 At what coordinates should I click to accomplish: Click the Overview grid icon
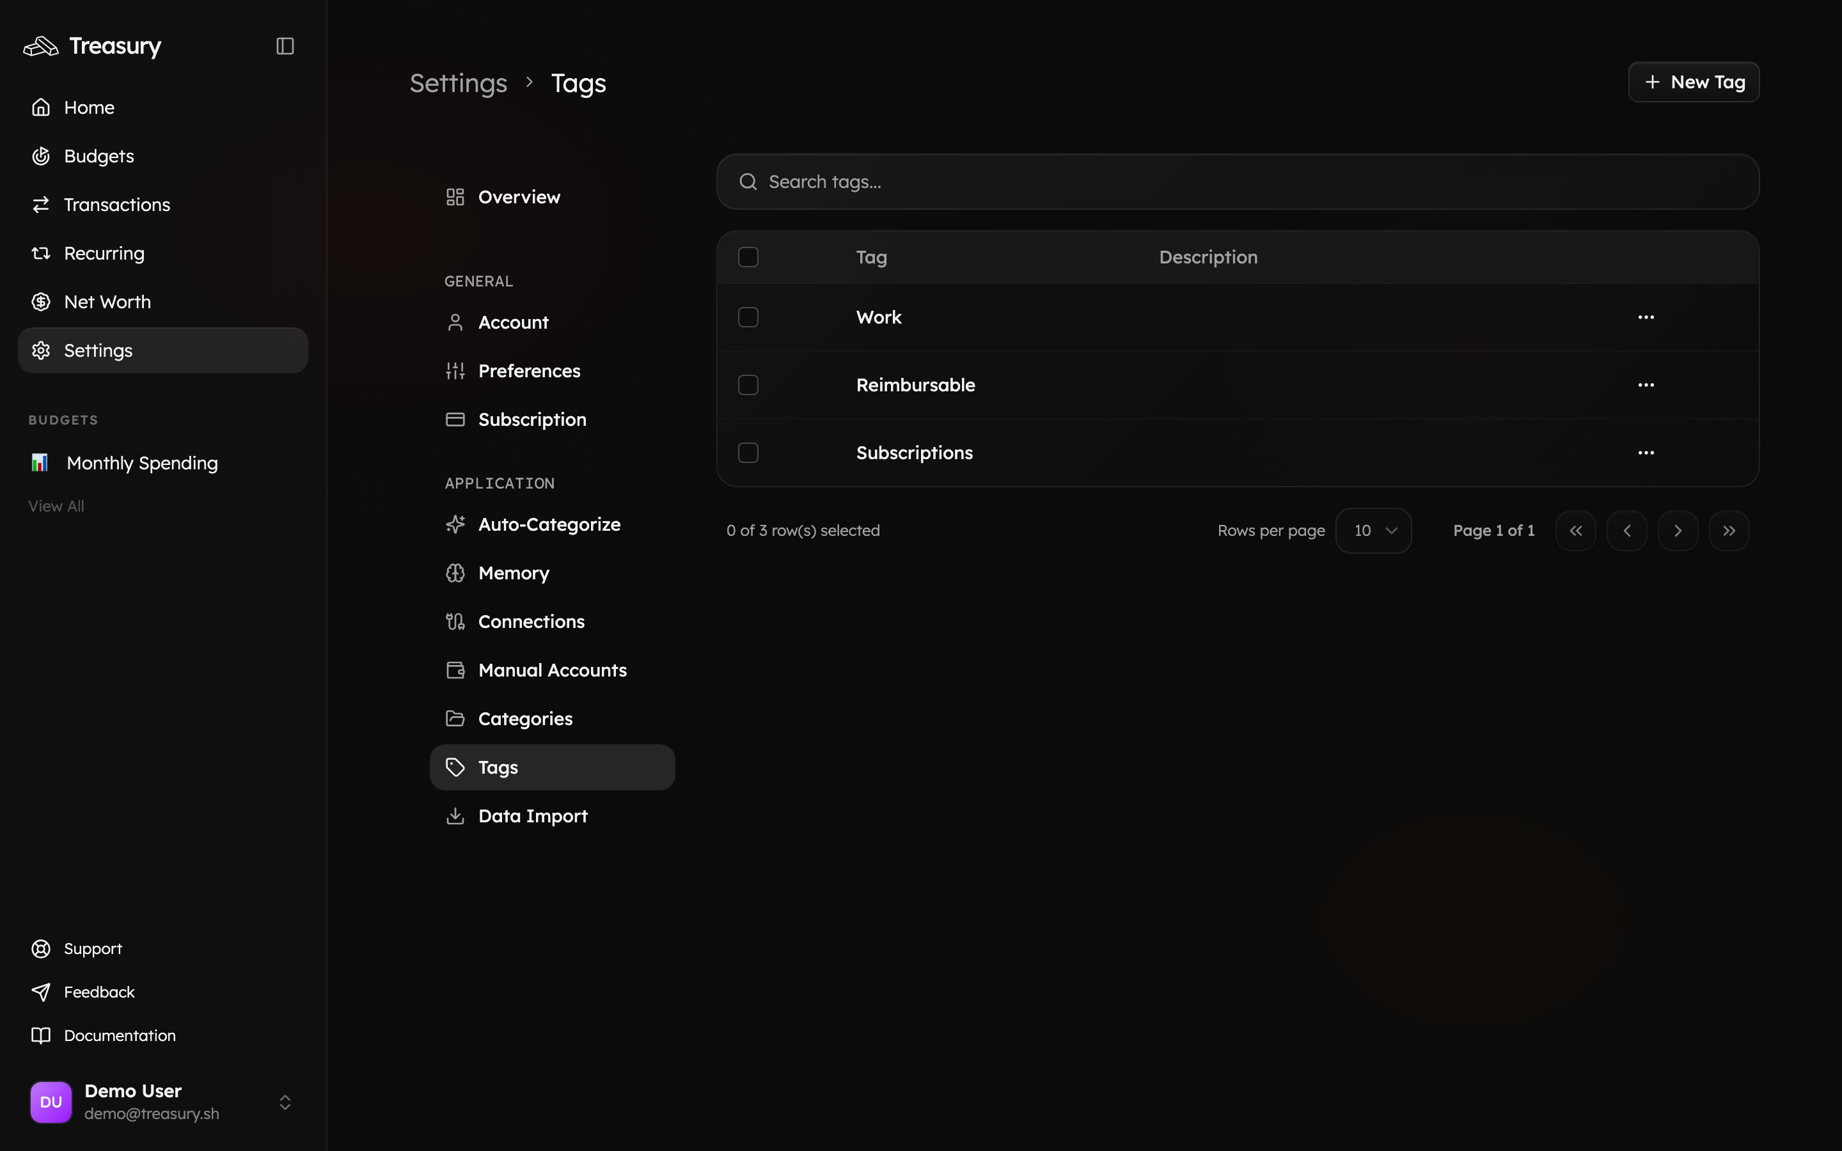coord(455,197)
